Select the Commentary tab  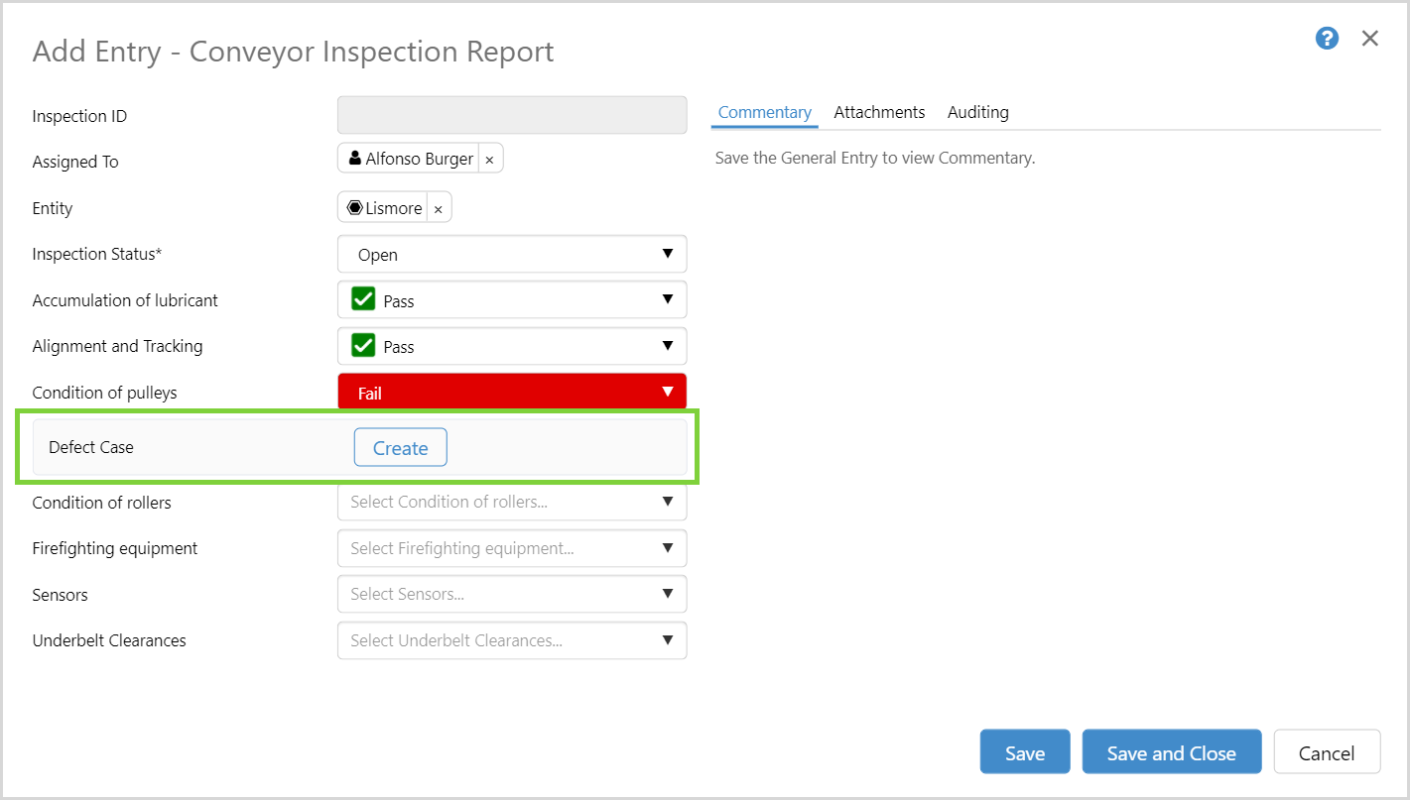point(764,112)
